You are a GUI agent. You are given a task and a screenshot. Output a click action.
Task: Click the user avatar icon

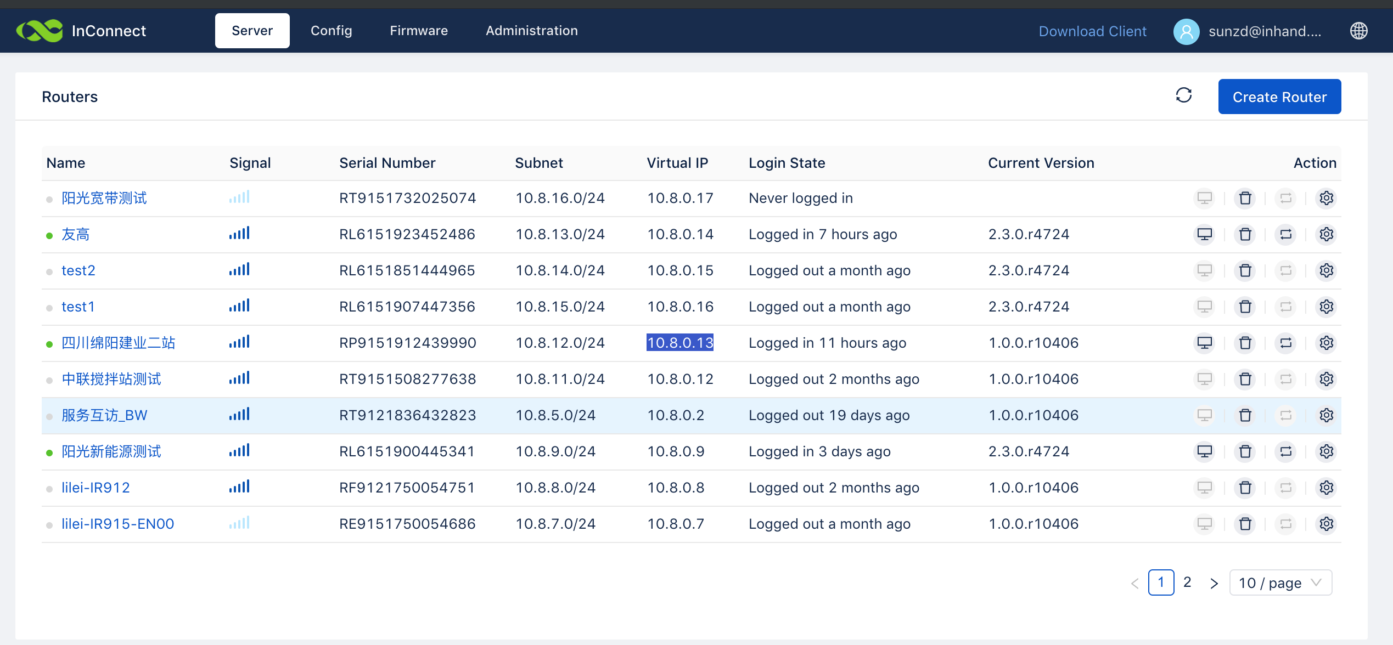[1186, 31]
